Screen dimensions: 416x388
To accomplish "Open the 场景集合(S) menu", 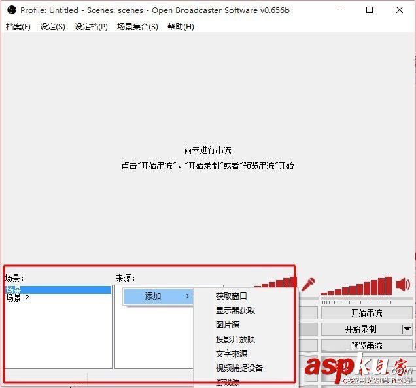I will (137, 27).
